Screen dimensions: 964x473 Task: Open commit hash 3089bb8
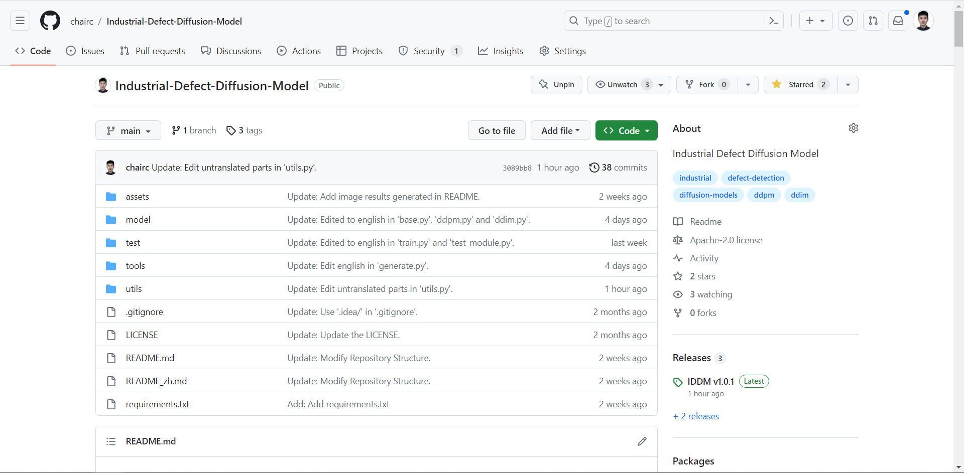point(517,168)
